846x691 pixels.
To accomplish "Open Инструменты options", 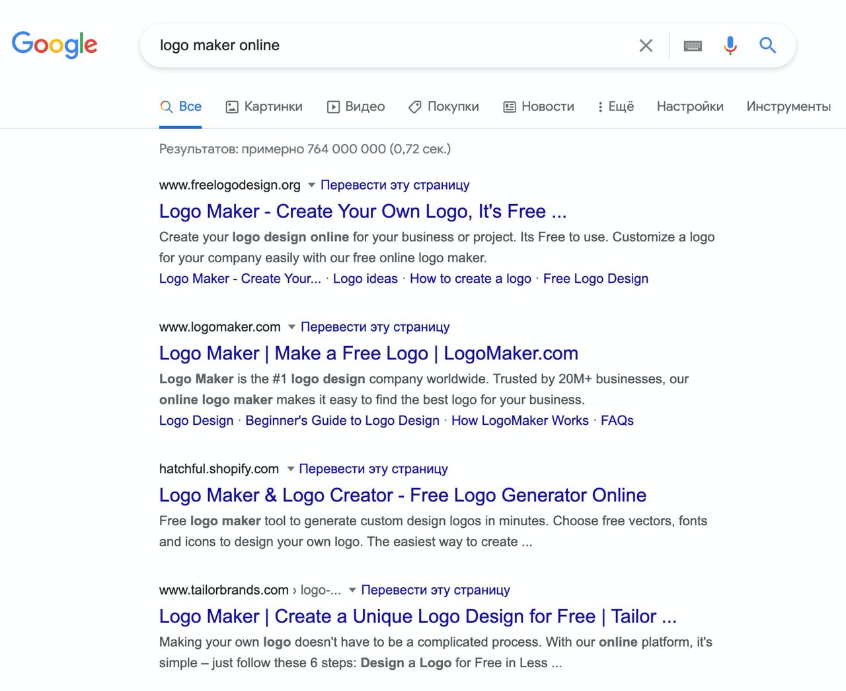I will click(x=788, y=106).
